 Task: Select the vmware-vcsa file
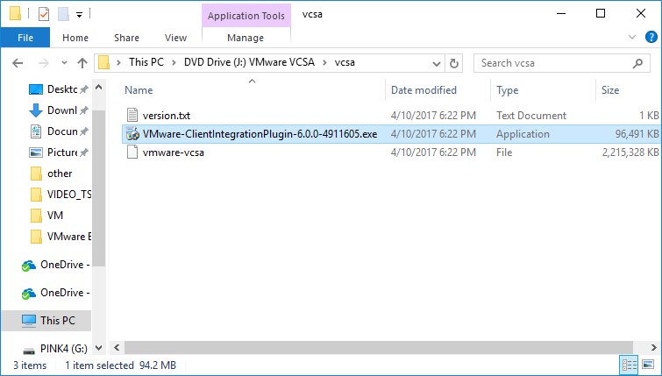(x=173, y=153)
